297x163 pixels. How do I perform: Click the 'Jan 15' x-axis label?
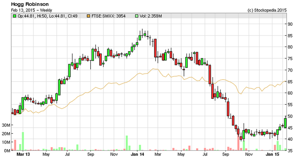point(272,154)
